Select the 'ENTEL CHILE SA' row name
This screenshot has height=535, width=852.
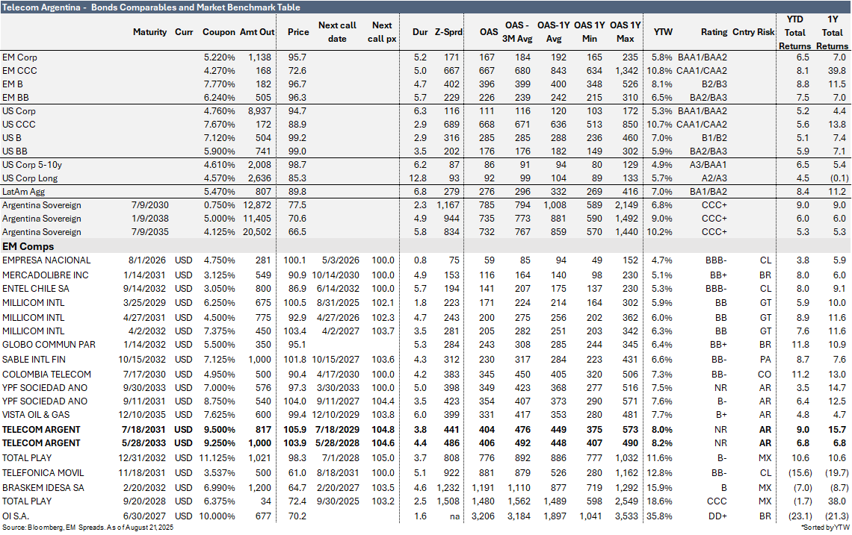(x=35, y=289)
